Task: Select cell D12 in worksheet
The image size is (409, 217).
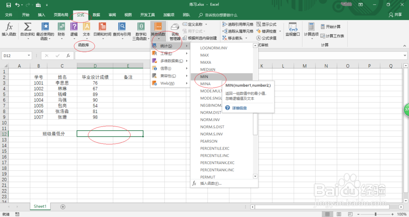Action: pyautogui.click(x=110, y=134)
